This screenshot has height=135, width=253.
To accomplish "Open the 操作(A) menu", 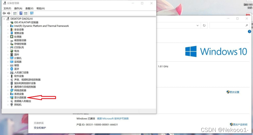I will [x=18, y=8].
